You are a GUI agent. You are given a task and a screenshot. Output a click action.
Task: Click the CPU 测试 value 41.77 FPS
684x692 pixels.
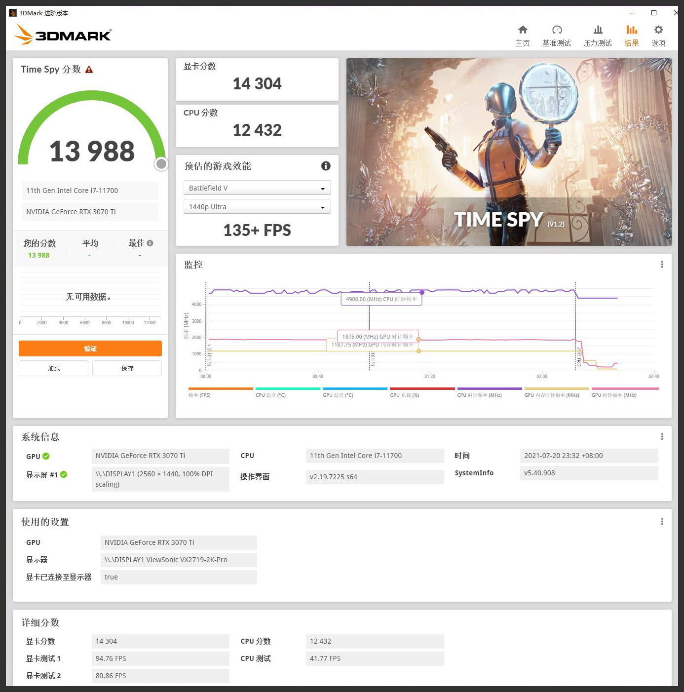click(x=375, y=658)
